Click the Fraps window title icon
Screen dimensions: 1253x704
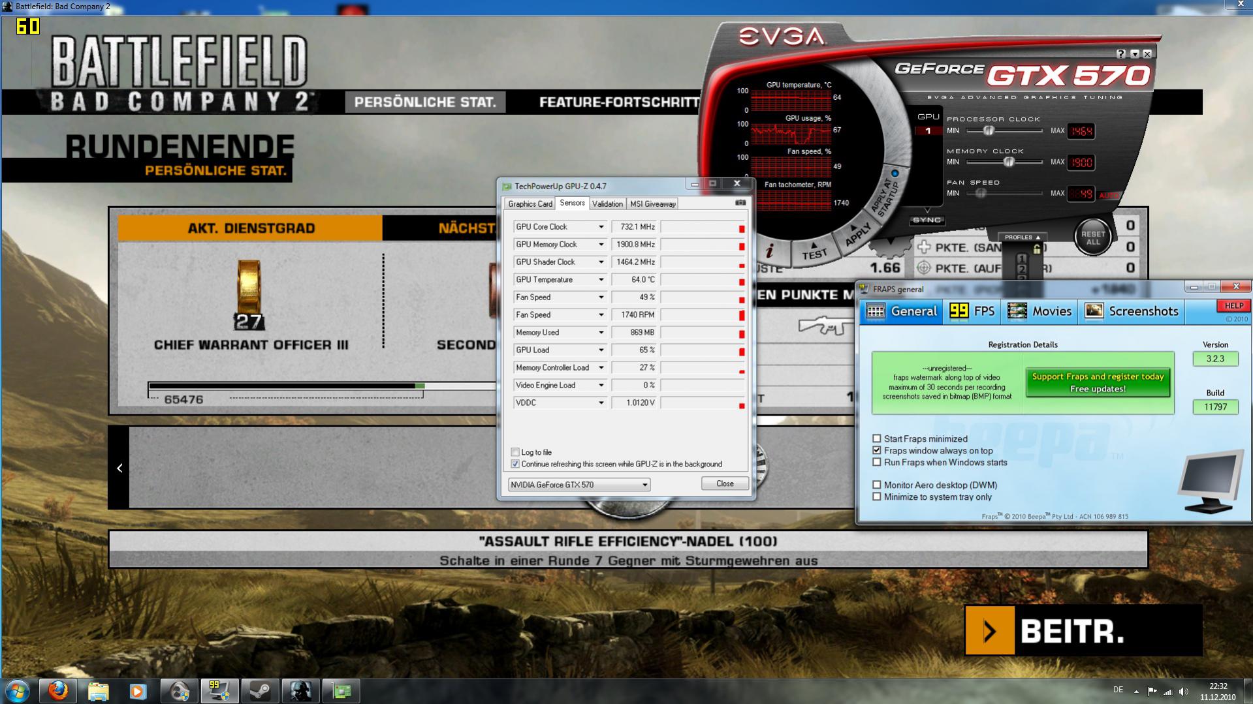point(864,289)
